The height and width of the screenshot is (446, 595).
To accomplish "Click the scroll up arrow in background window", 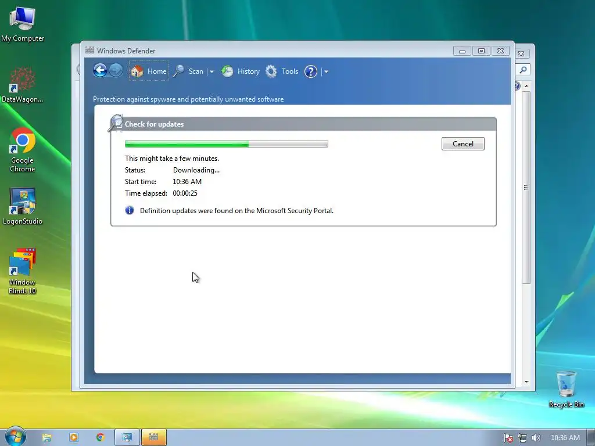I will [x=526, y=86].
